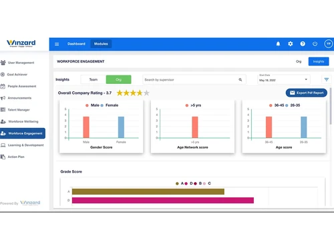
Task: Click 'WORKFORCE ENGAGEMENT' page title
Action: click(81, 61)
